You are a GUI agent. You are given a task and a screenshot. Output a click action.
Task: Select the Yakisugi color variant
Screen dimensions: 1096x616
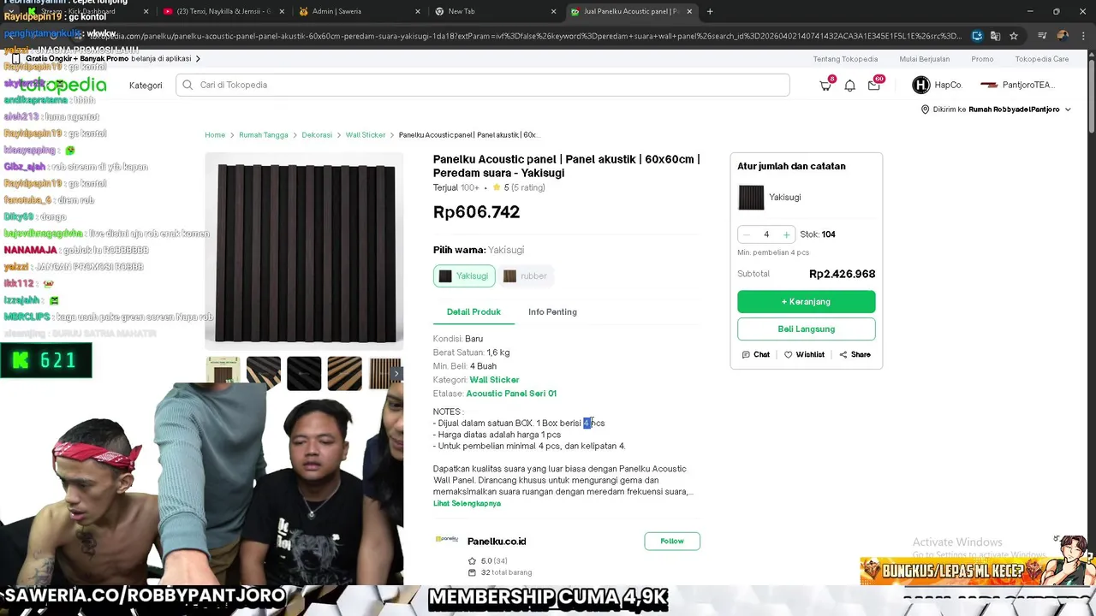pyautogui.click(x=464, y=275)
